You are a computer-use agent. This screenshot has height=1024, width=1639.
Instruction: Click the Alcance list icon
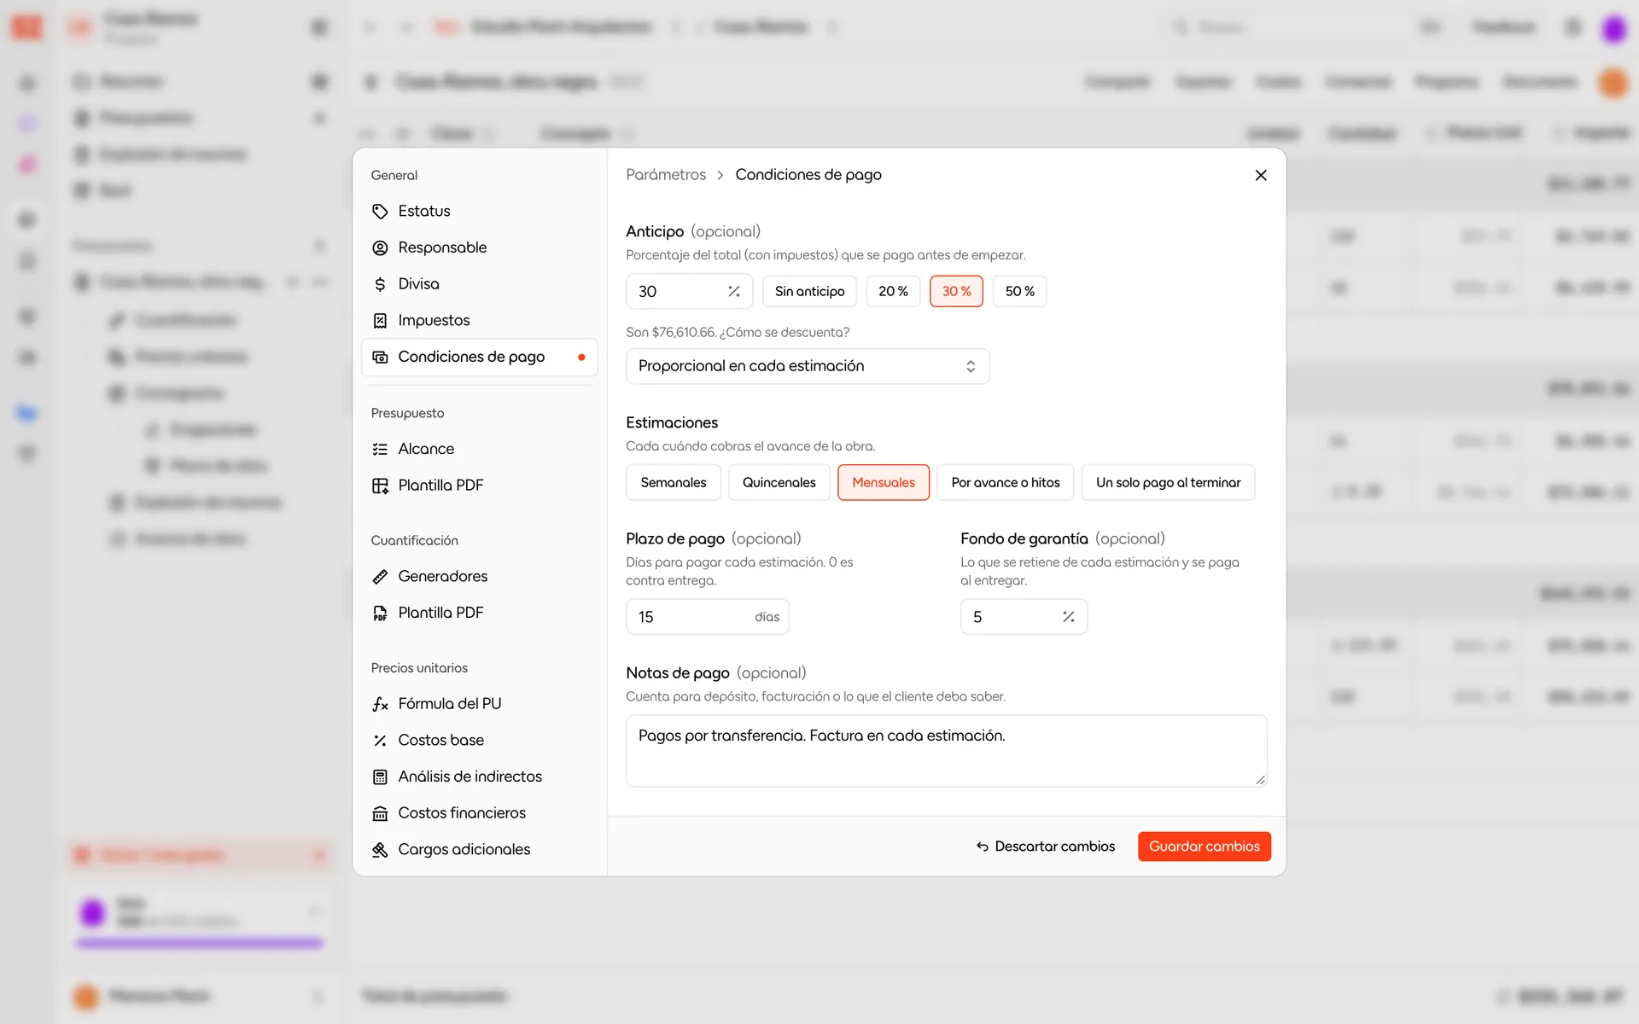pyautogui.click(x=380, y=449)
